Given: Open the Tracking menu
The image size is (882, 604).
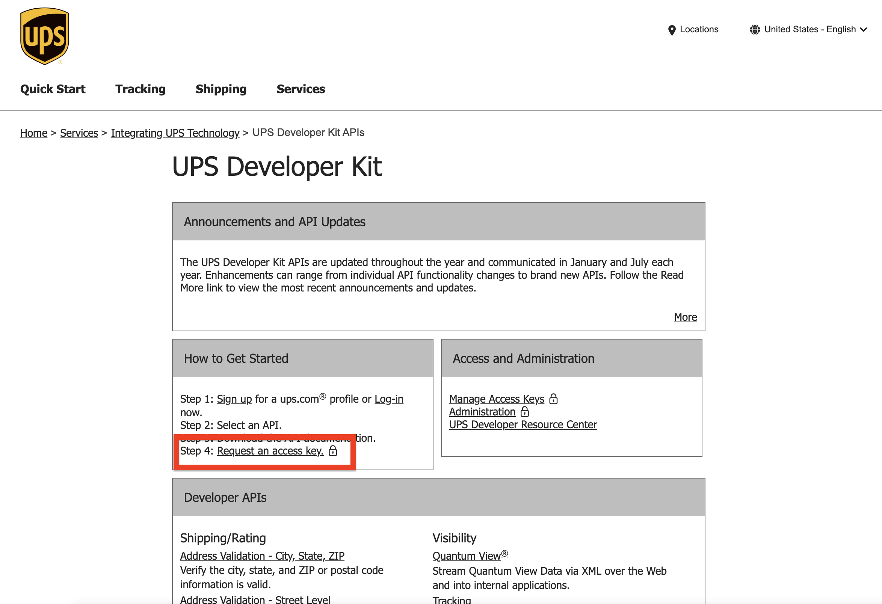Looking at the screenshot, I should 140,89.
